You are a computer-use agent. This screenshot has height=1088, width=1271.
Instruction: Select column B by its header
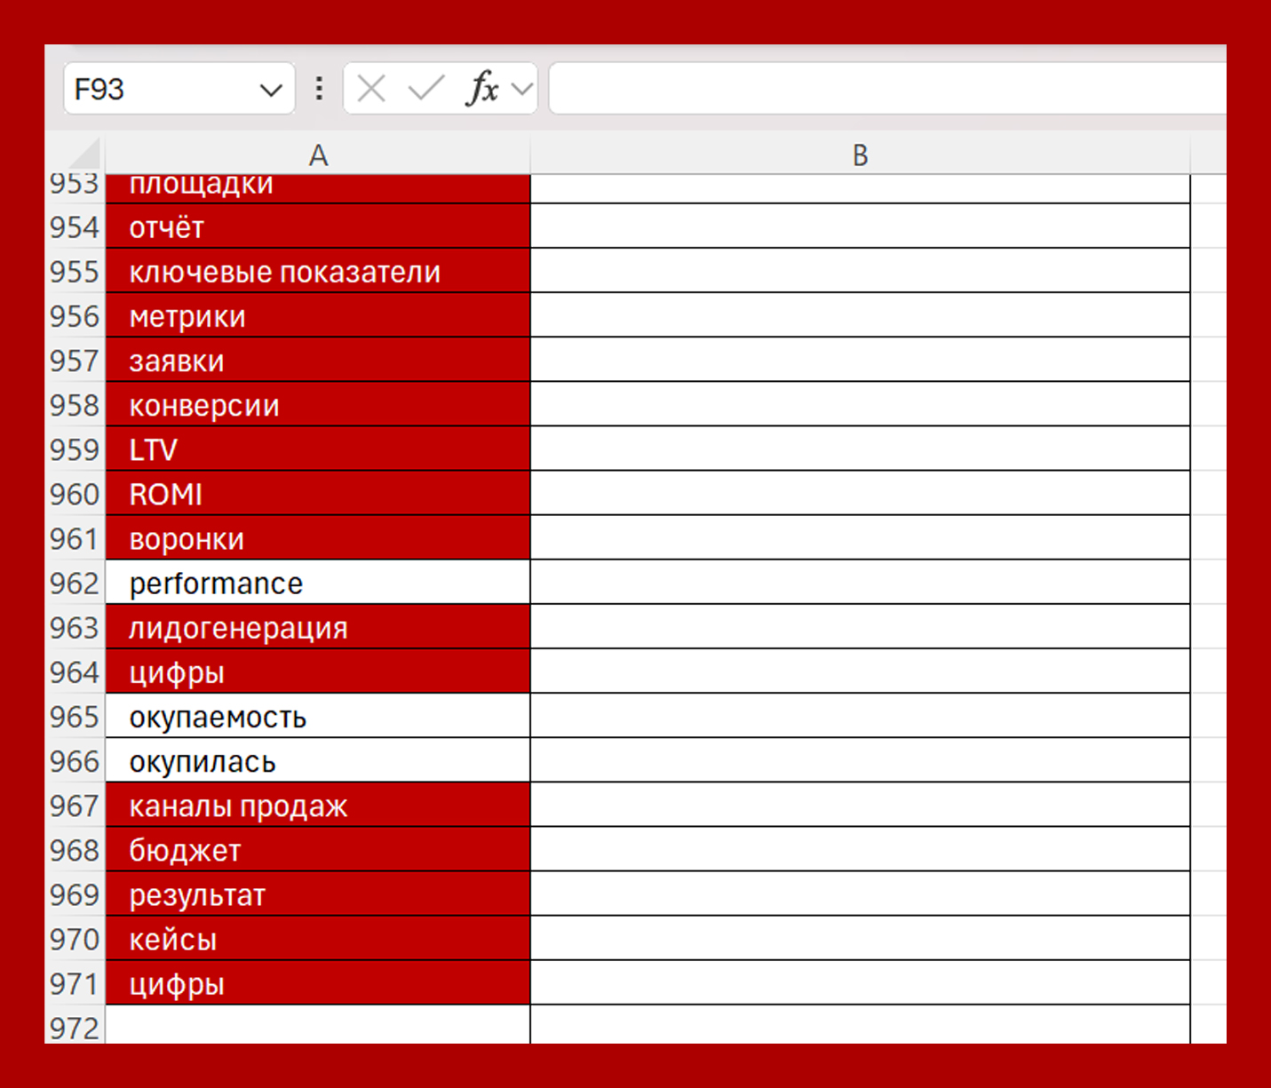860,155
